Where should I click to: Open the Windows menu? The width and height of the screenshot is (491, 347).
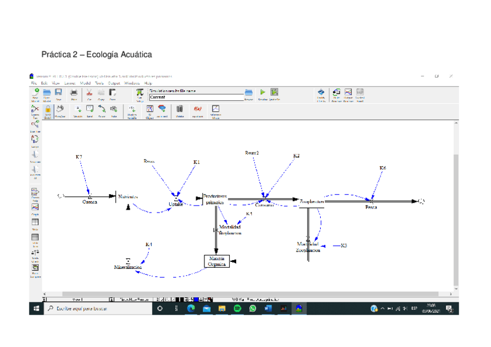click(131, 83)
